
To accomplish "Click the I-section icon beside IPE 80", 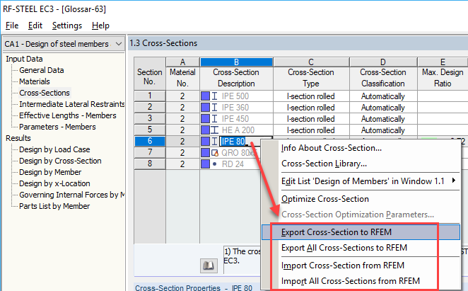I will (x=215, y=141).
